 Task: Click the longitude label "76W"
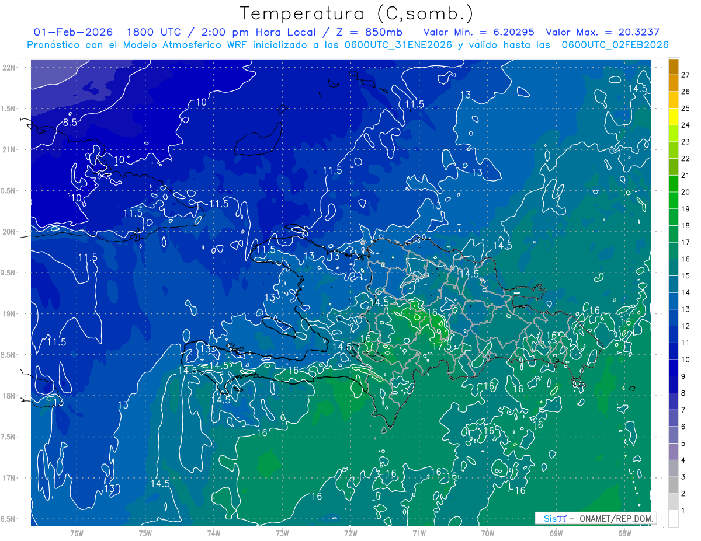pos(77,533)
